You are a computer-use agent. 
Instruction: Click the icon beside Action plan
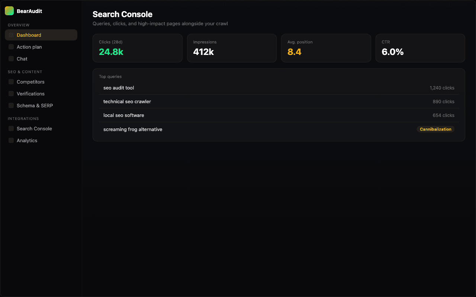coord(11,47)
